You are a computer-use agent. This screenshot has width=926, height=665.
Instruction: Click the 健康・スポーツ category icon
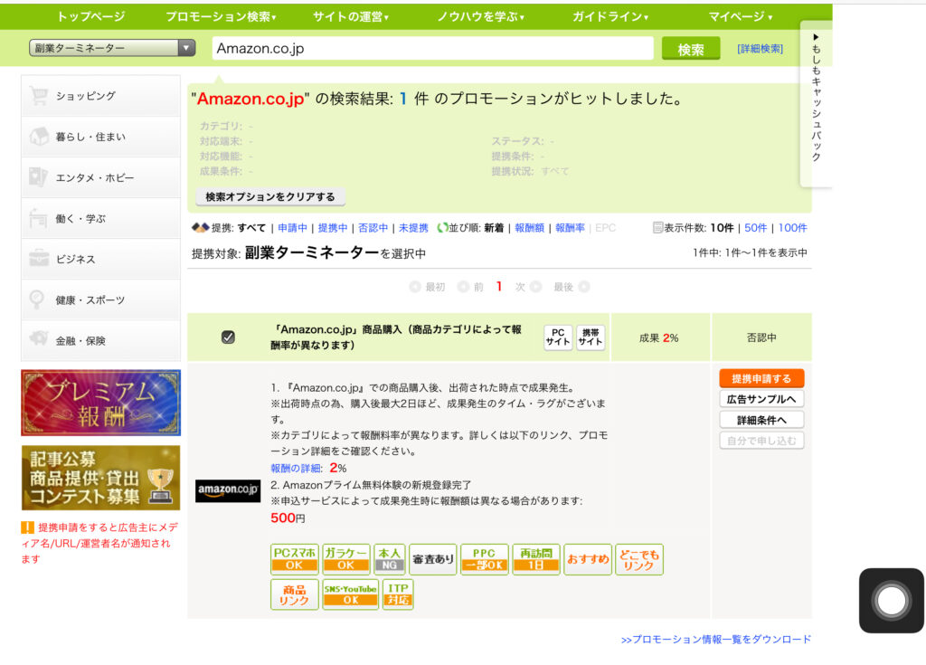[37, 299]
